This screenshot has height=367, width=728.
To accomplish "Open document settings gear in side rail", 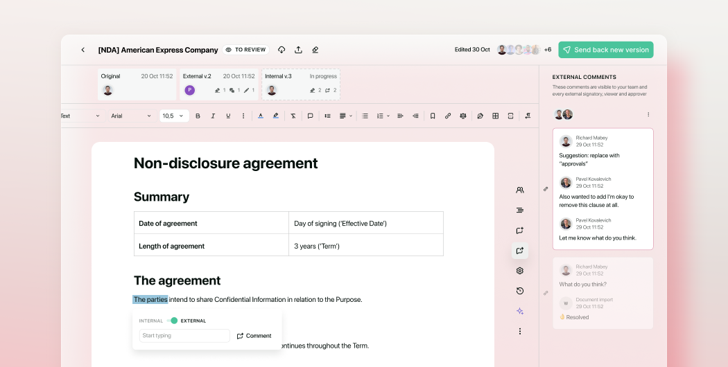I will [520, 271].
